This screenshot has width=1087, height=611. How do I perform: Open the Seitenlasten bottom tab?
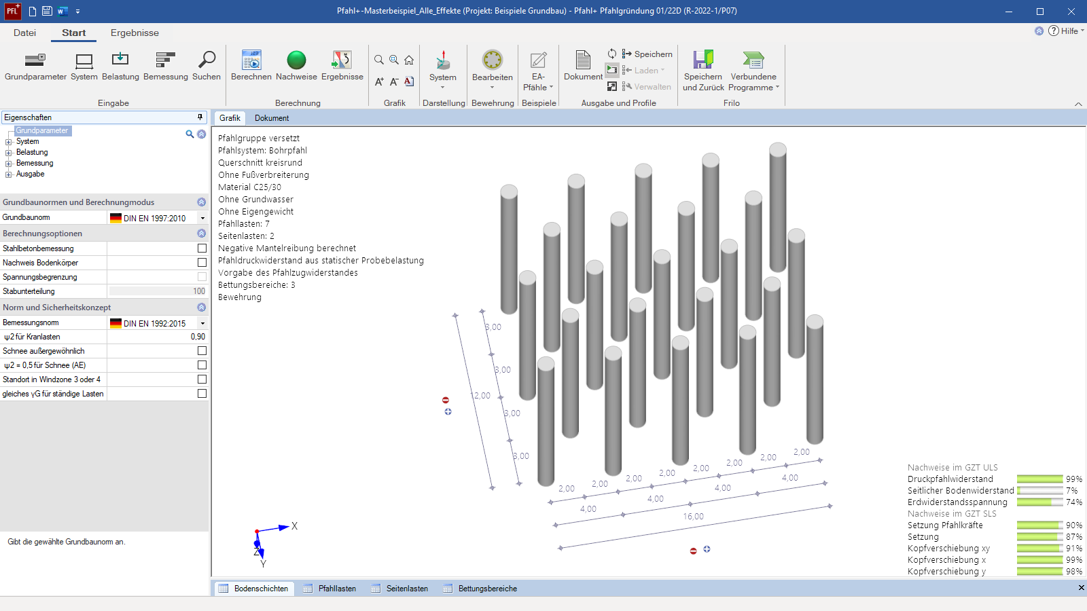click(x=400, y=589)
